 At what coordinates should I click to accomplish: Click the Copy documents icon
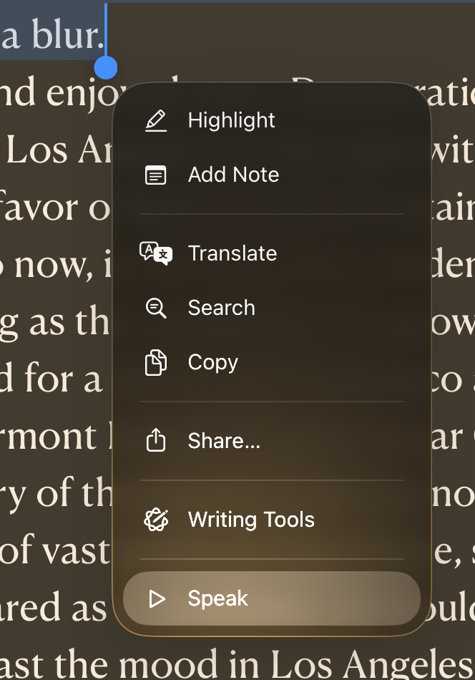click(156, 362)
